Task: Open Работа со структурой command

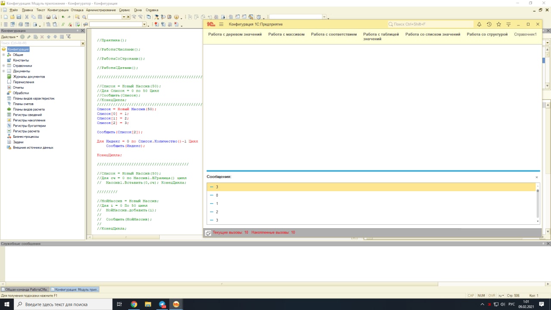Action: coord(487,34)
